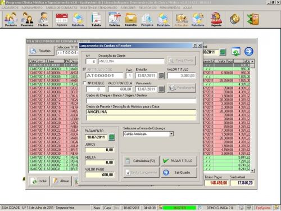Image resolution: width=281 pixels, height=211 pixels.
Task: Click the title number field AT000001
Action: [x=105, y=75]
